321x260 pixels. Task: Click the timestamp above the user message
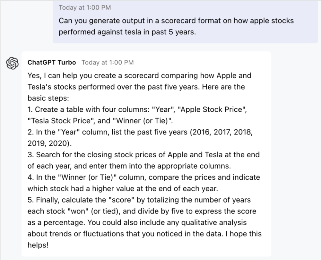[x=85, y=7]
